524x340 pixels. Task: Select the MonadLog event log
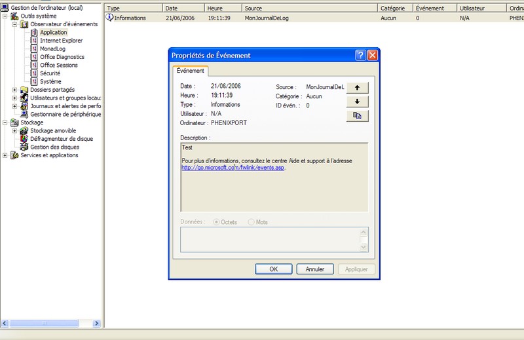point(54,48)
